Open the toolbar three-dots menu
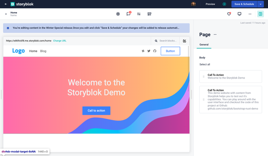Image resolution: width=268 pixels, height=156 pixels. point(250,14)
